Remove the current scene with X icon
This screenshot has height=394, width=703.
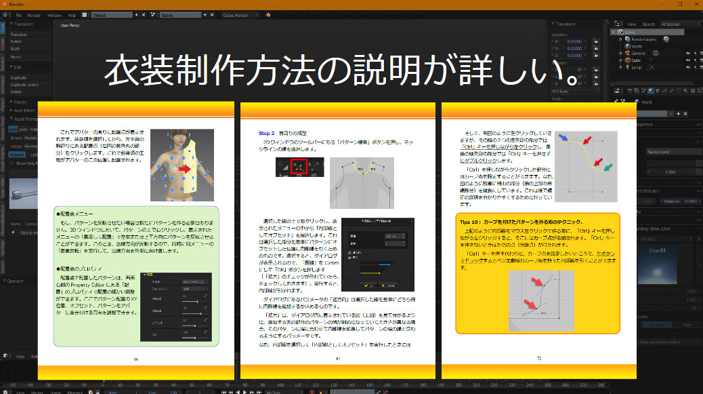[x=212, y=15]
